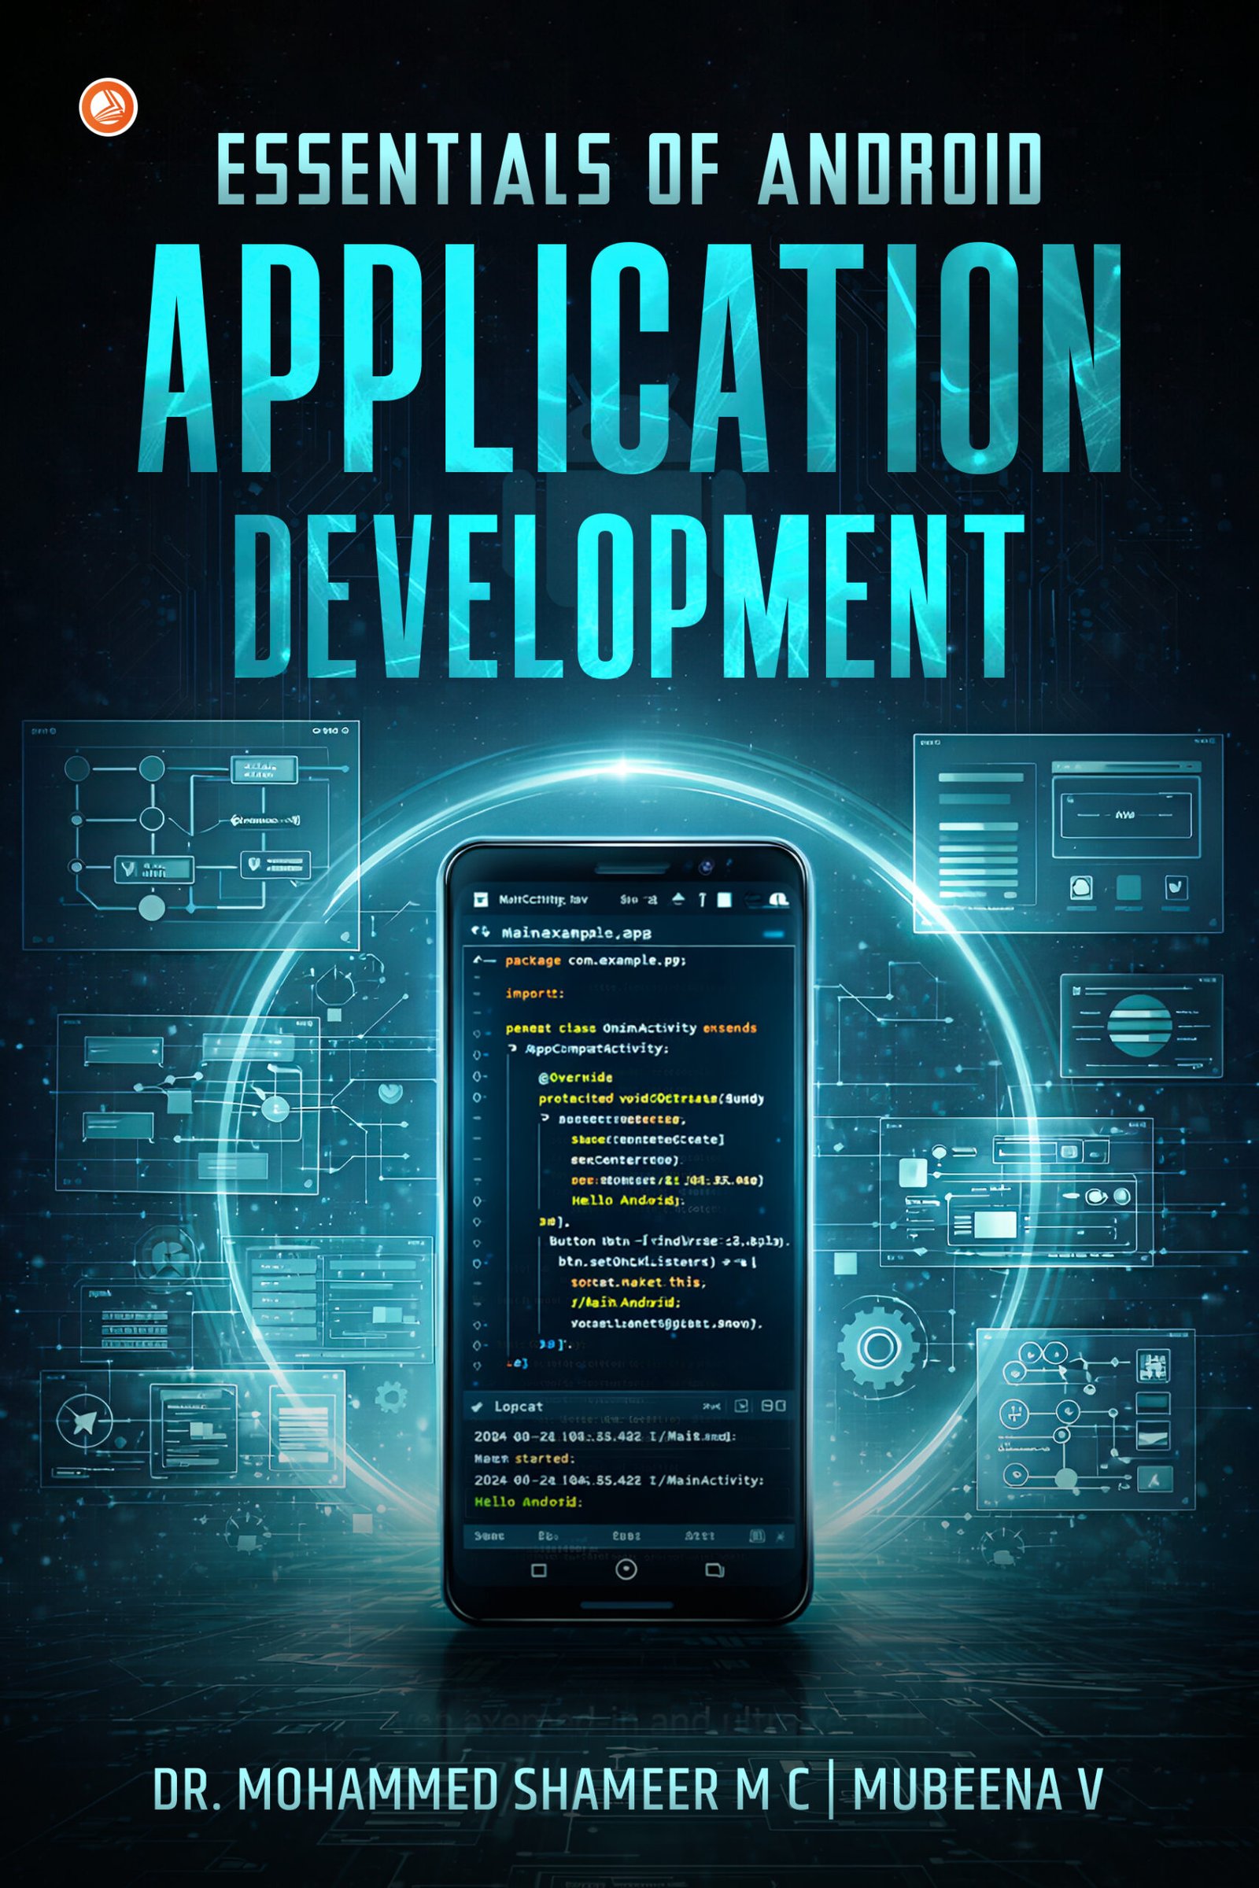Click the Hello Android green log output
Viewport: 1259px width, 1888px height.
[x=527, y=1501]
